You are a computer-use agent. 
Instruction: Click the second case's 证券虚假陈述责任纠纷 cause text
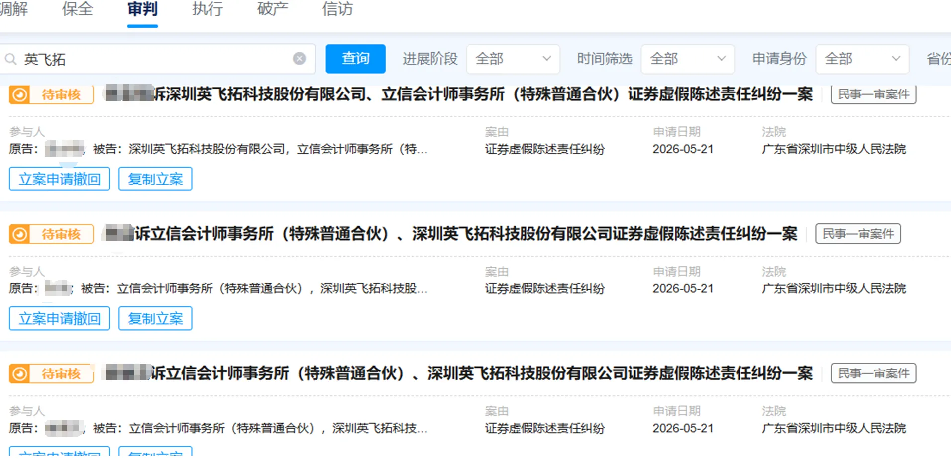pos(545,288)
